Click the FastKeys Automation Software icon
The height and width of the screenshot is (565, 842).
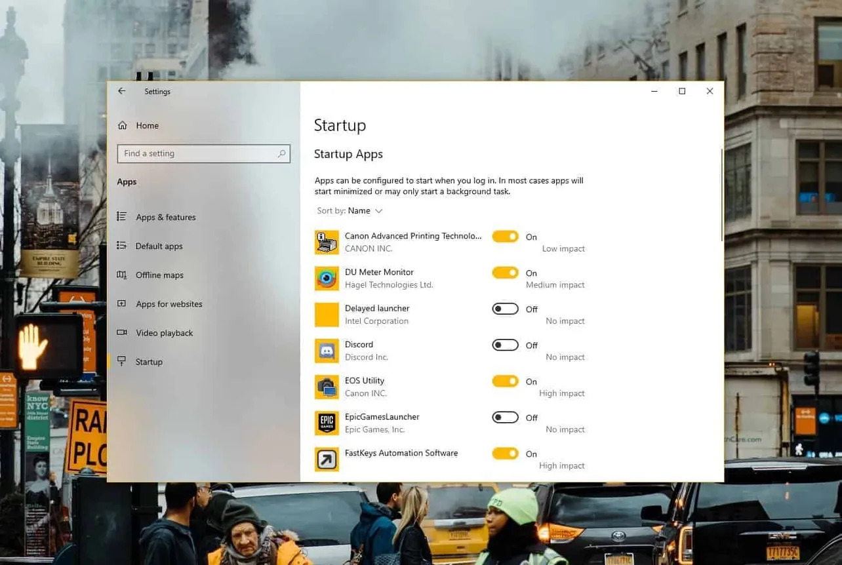(x=327, y=459)
